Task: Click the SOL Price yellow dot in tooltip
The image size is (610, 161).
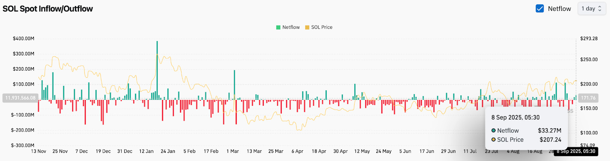Action: [x=493, y=140]
